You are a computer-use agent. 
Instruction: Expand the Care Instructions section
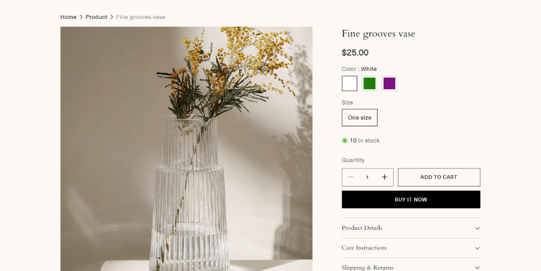(x=411, y=248)
